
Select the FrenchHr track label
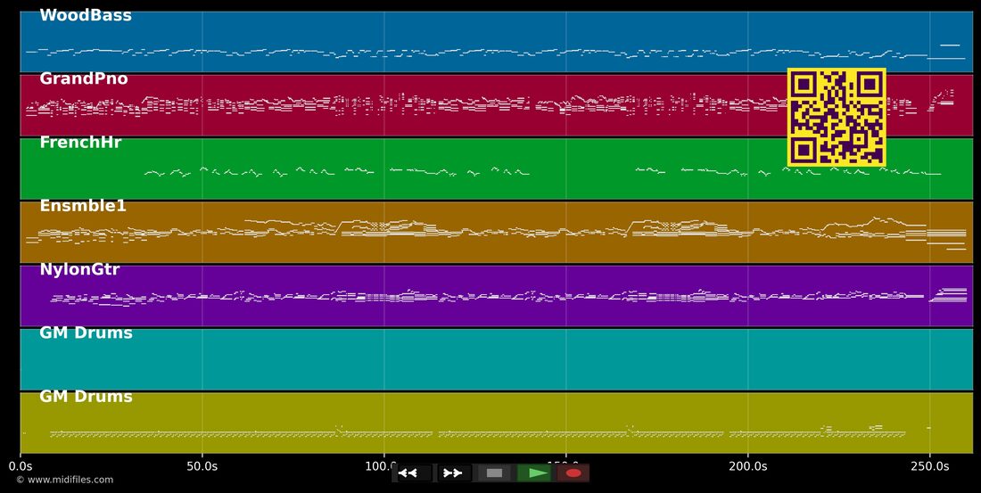80,143
